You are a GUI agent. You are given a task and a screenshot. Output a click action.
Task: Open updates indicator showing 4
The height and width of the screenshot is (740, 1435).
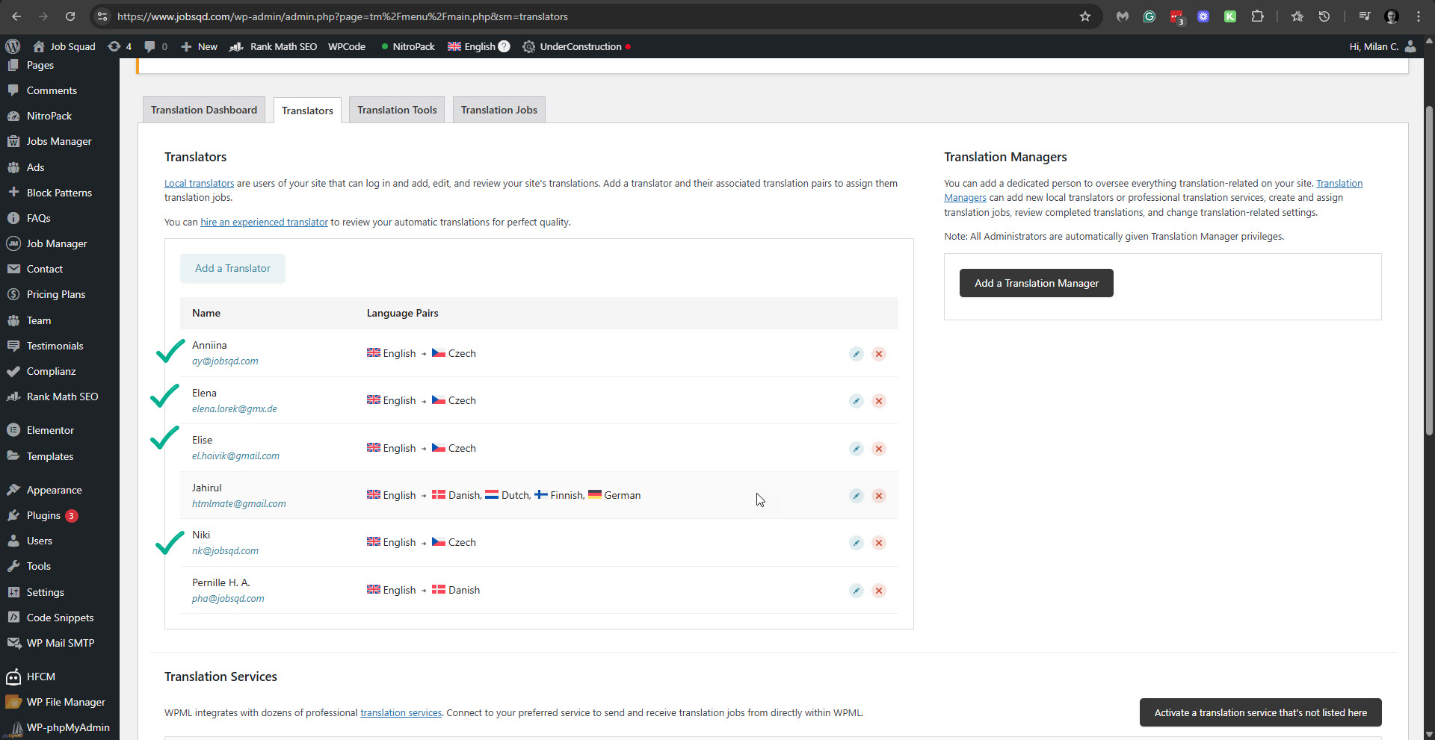coord(120,46)
